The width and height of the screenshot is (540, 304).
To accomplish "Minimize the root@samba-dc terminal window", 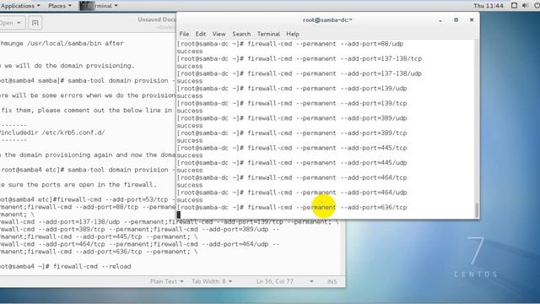I will pos(440,20).
